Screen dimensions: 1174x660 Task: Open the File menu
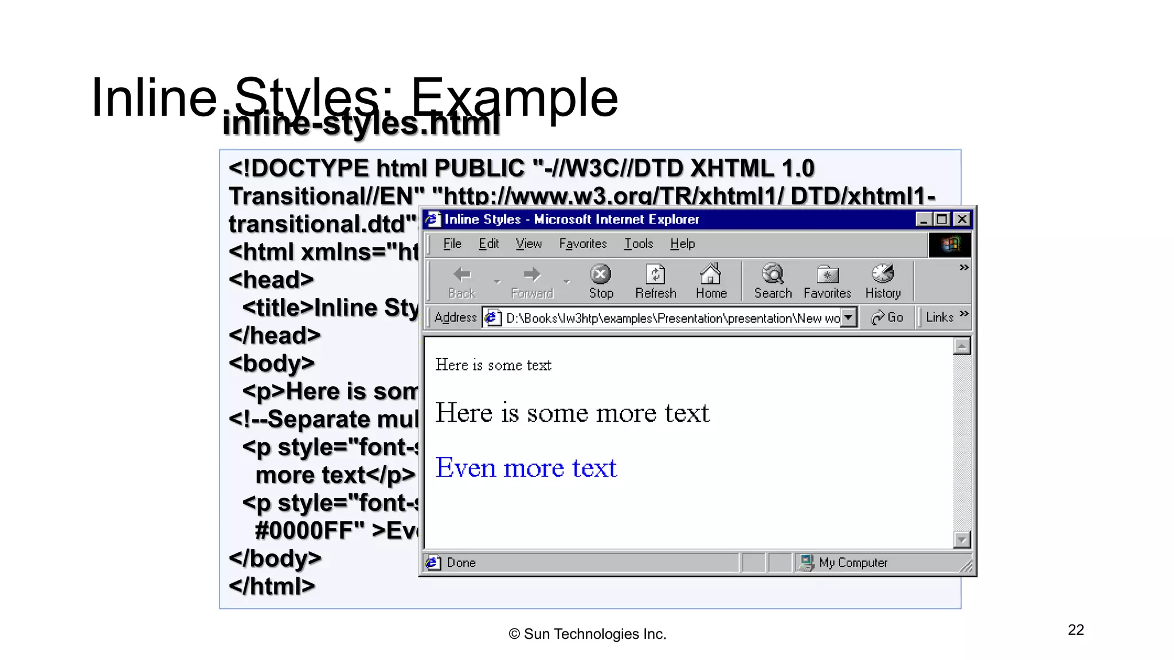[452, 244]
